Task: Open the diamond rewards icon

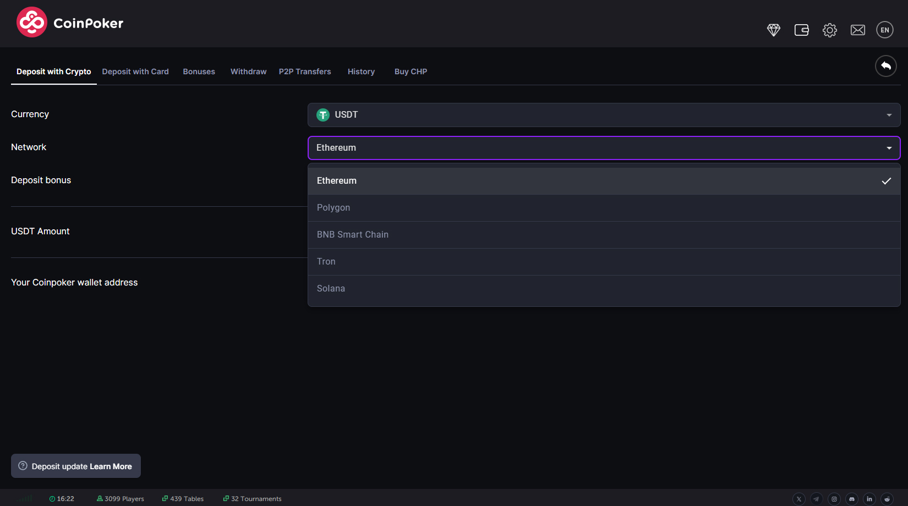Action: (773, 30)
